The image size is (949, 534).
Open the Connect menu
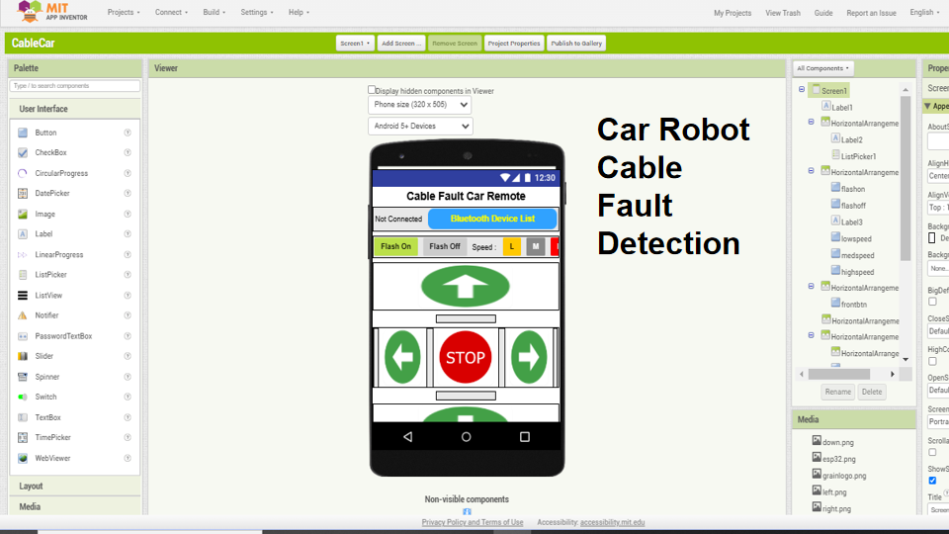pyautogui.click(x=171, y=12)
